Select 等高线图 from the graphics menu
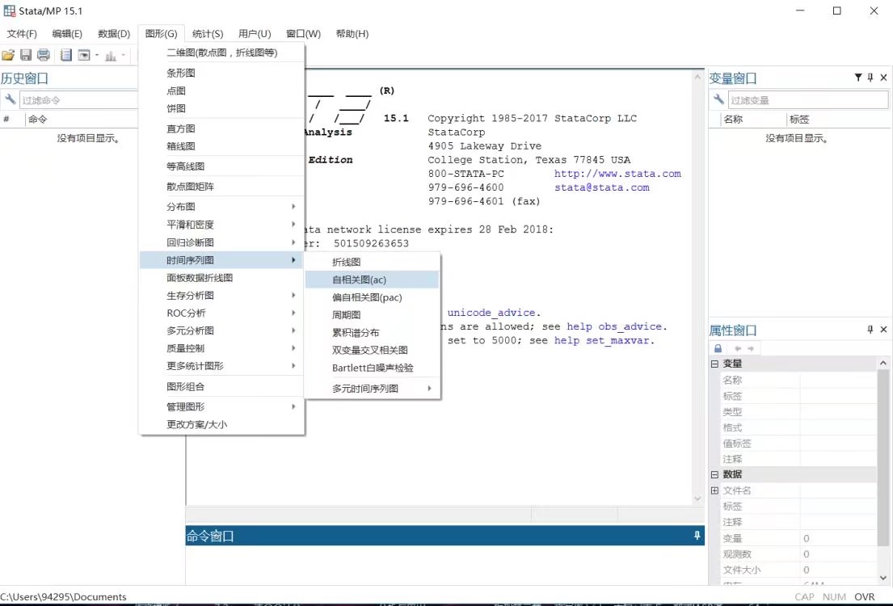Image resolution: width=893 pixels, height=606 pixels. (221, 166)
